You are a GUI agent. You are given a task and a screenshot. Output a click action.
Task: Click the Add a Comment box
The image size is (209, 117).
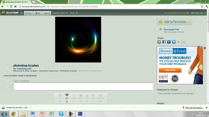pyautogui.click(x=84, y=86)
